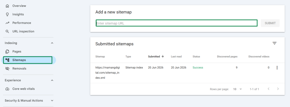The height and width of the screenshot is (107, 290).
Task: Click the Sitemap index type cell
Action: (134, 68)
